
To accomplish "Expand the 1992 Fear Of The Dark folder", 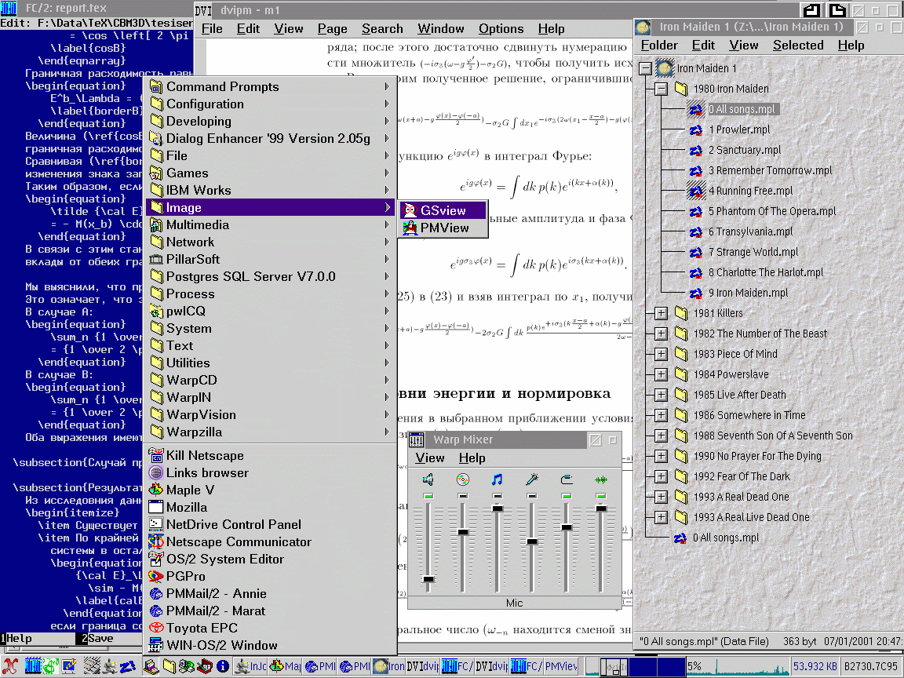I will [661, 476].
